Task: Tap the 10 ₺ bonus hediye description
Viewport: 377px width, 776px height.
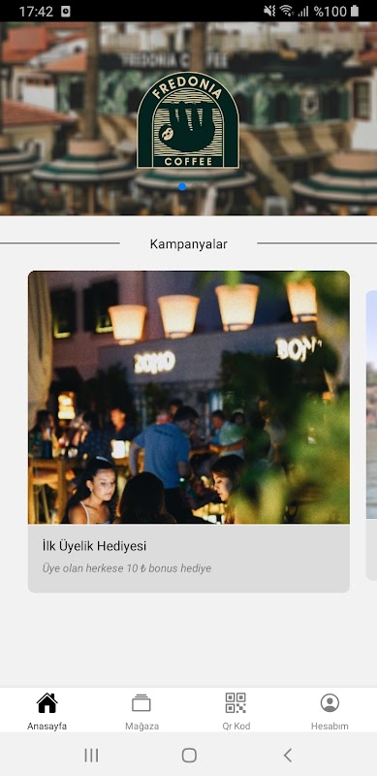Action: point(127,568)
